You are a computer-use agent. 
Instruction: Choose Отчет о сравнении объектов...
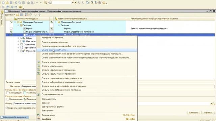tap(87, 50)
